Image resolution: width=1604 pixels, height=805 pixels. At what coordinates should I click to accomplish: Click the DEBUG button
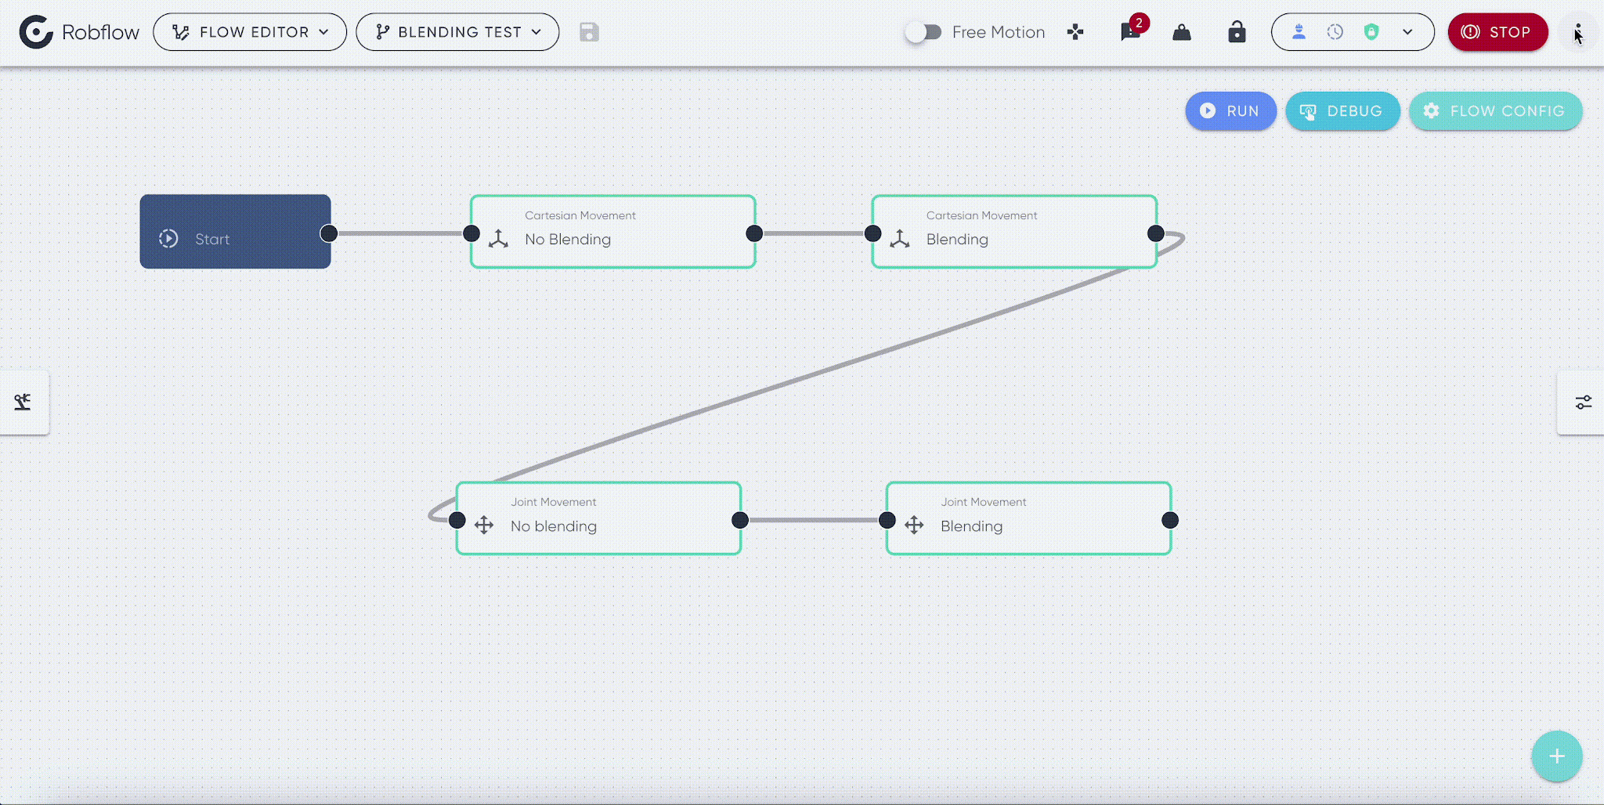click(1342, 111)
